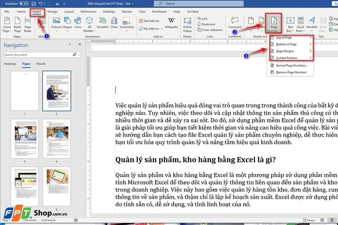Click the navigation search magnifier icon
338x225 pixels.
click(x=74, y=55)
